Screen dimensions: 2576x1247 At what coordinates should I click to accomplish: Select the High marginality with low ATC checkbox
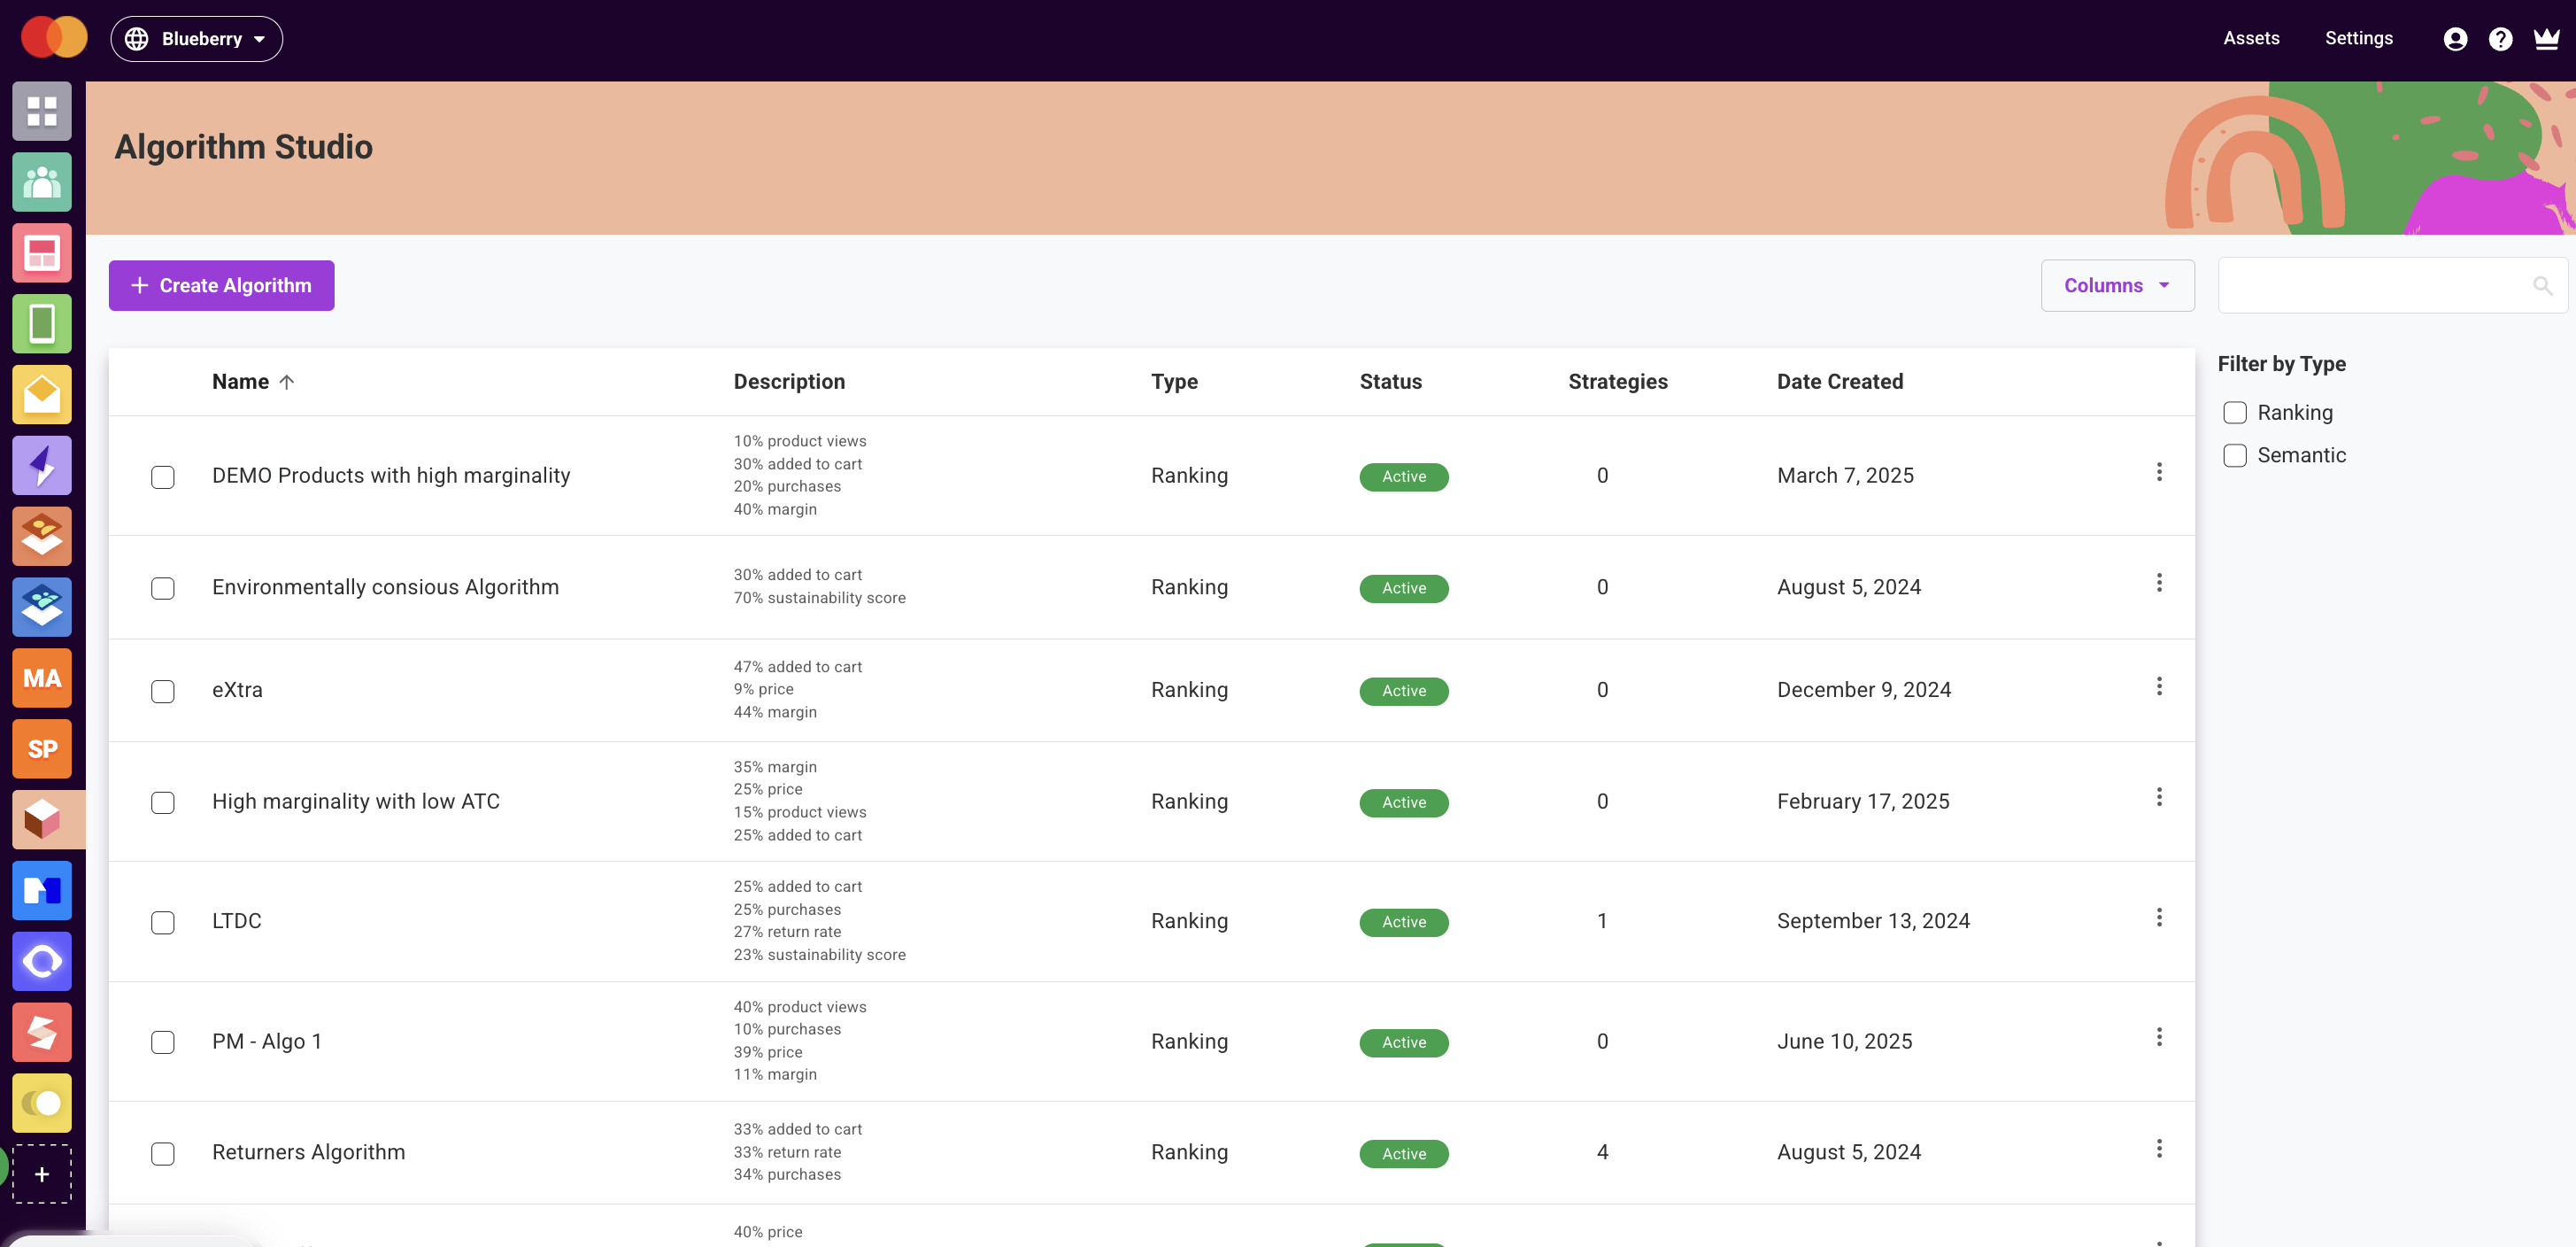163,802
